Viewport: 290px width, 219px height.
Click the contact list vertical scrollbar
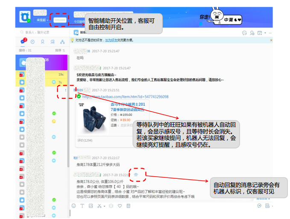point(68,111)
